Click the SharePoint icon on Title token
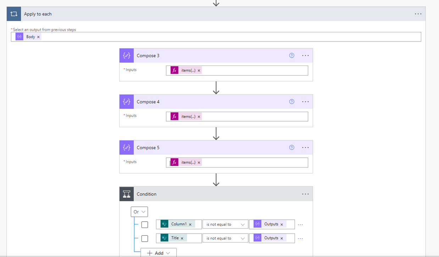 tap(164, 238)
